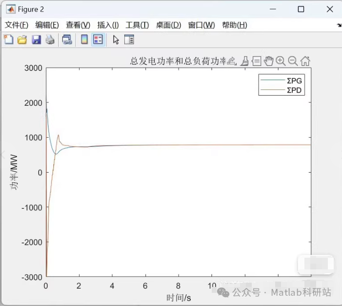
Task: Click the ΣPD peak on the orange curve
Action: pos(58,135)
